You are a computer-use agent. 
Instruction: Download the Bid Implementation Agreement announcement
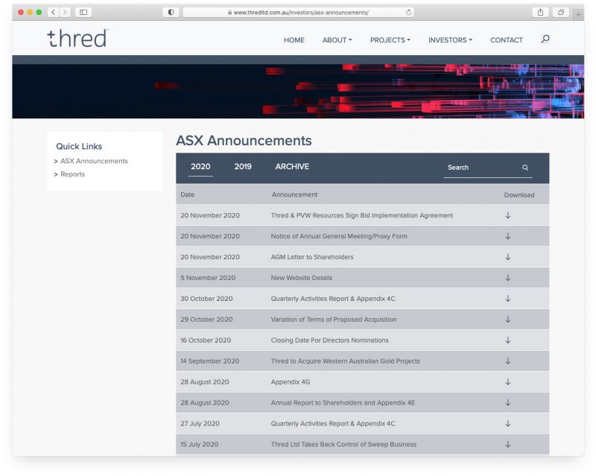pyautogui.click(x=508, y=215)
